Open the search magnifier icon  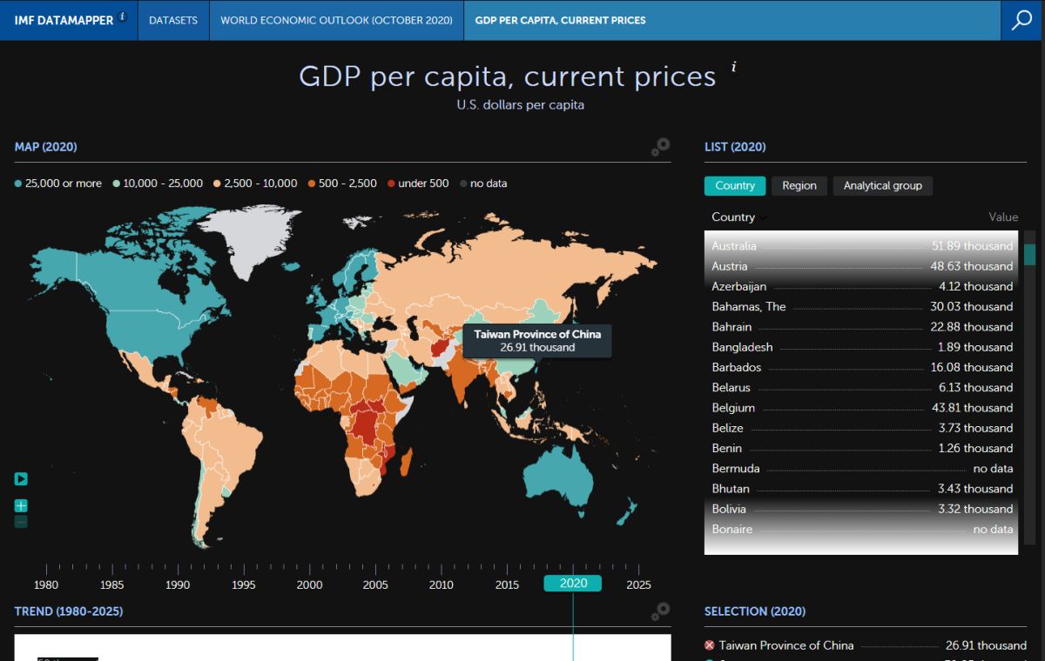(1021, 20)
